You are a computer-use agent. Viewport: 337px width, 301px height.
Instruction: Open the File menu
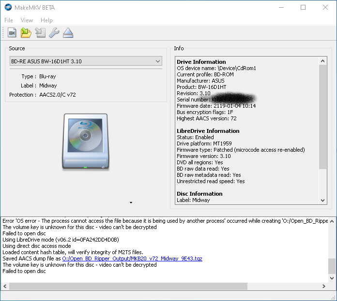click(x=9, y=20)
